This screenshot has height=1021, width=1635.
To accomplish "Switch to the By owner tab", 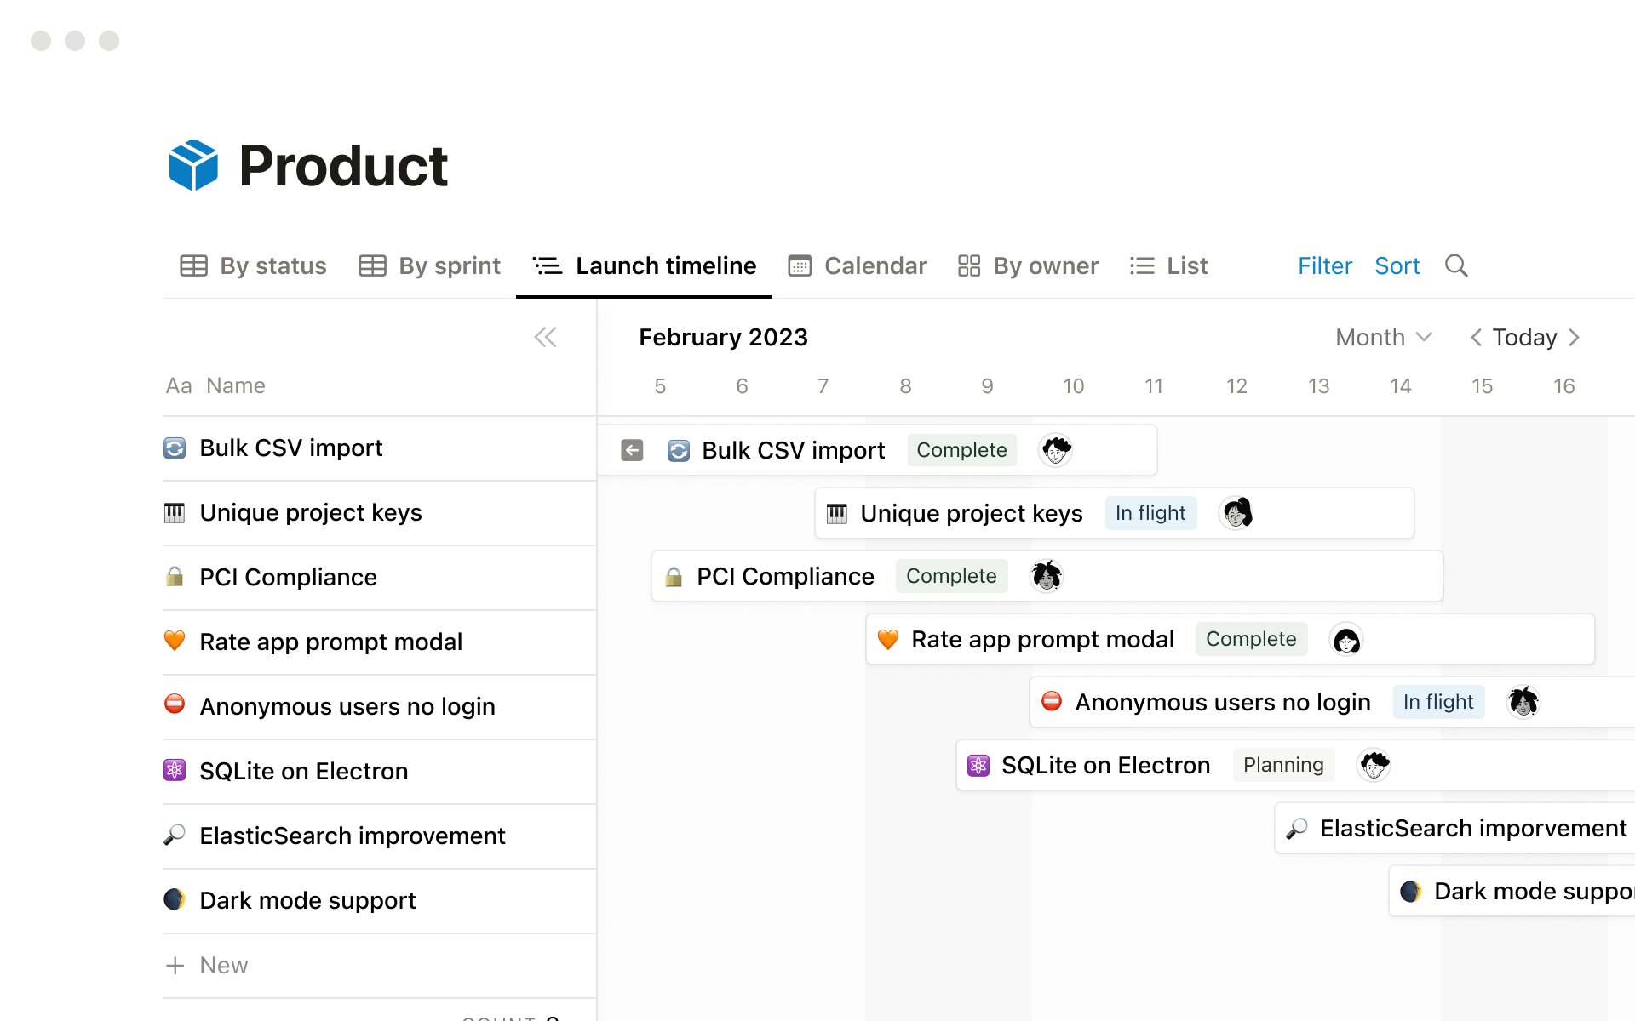I will tap(1028, 266).
